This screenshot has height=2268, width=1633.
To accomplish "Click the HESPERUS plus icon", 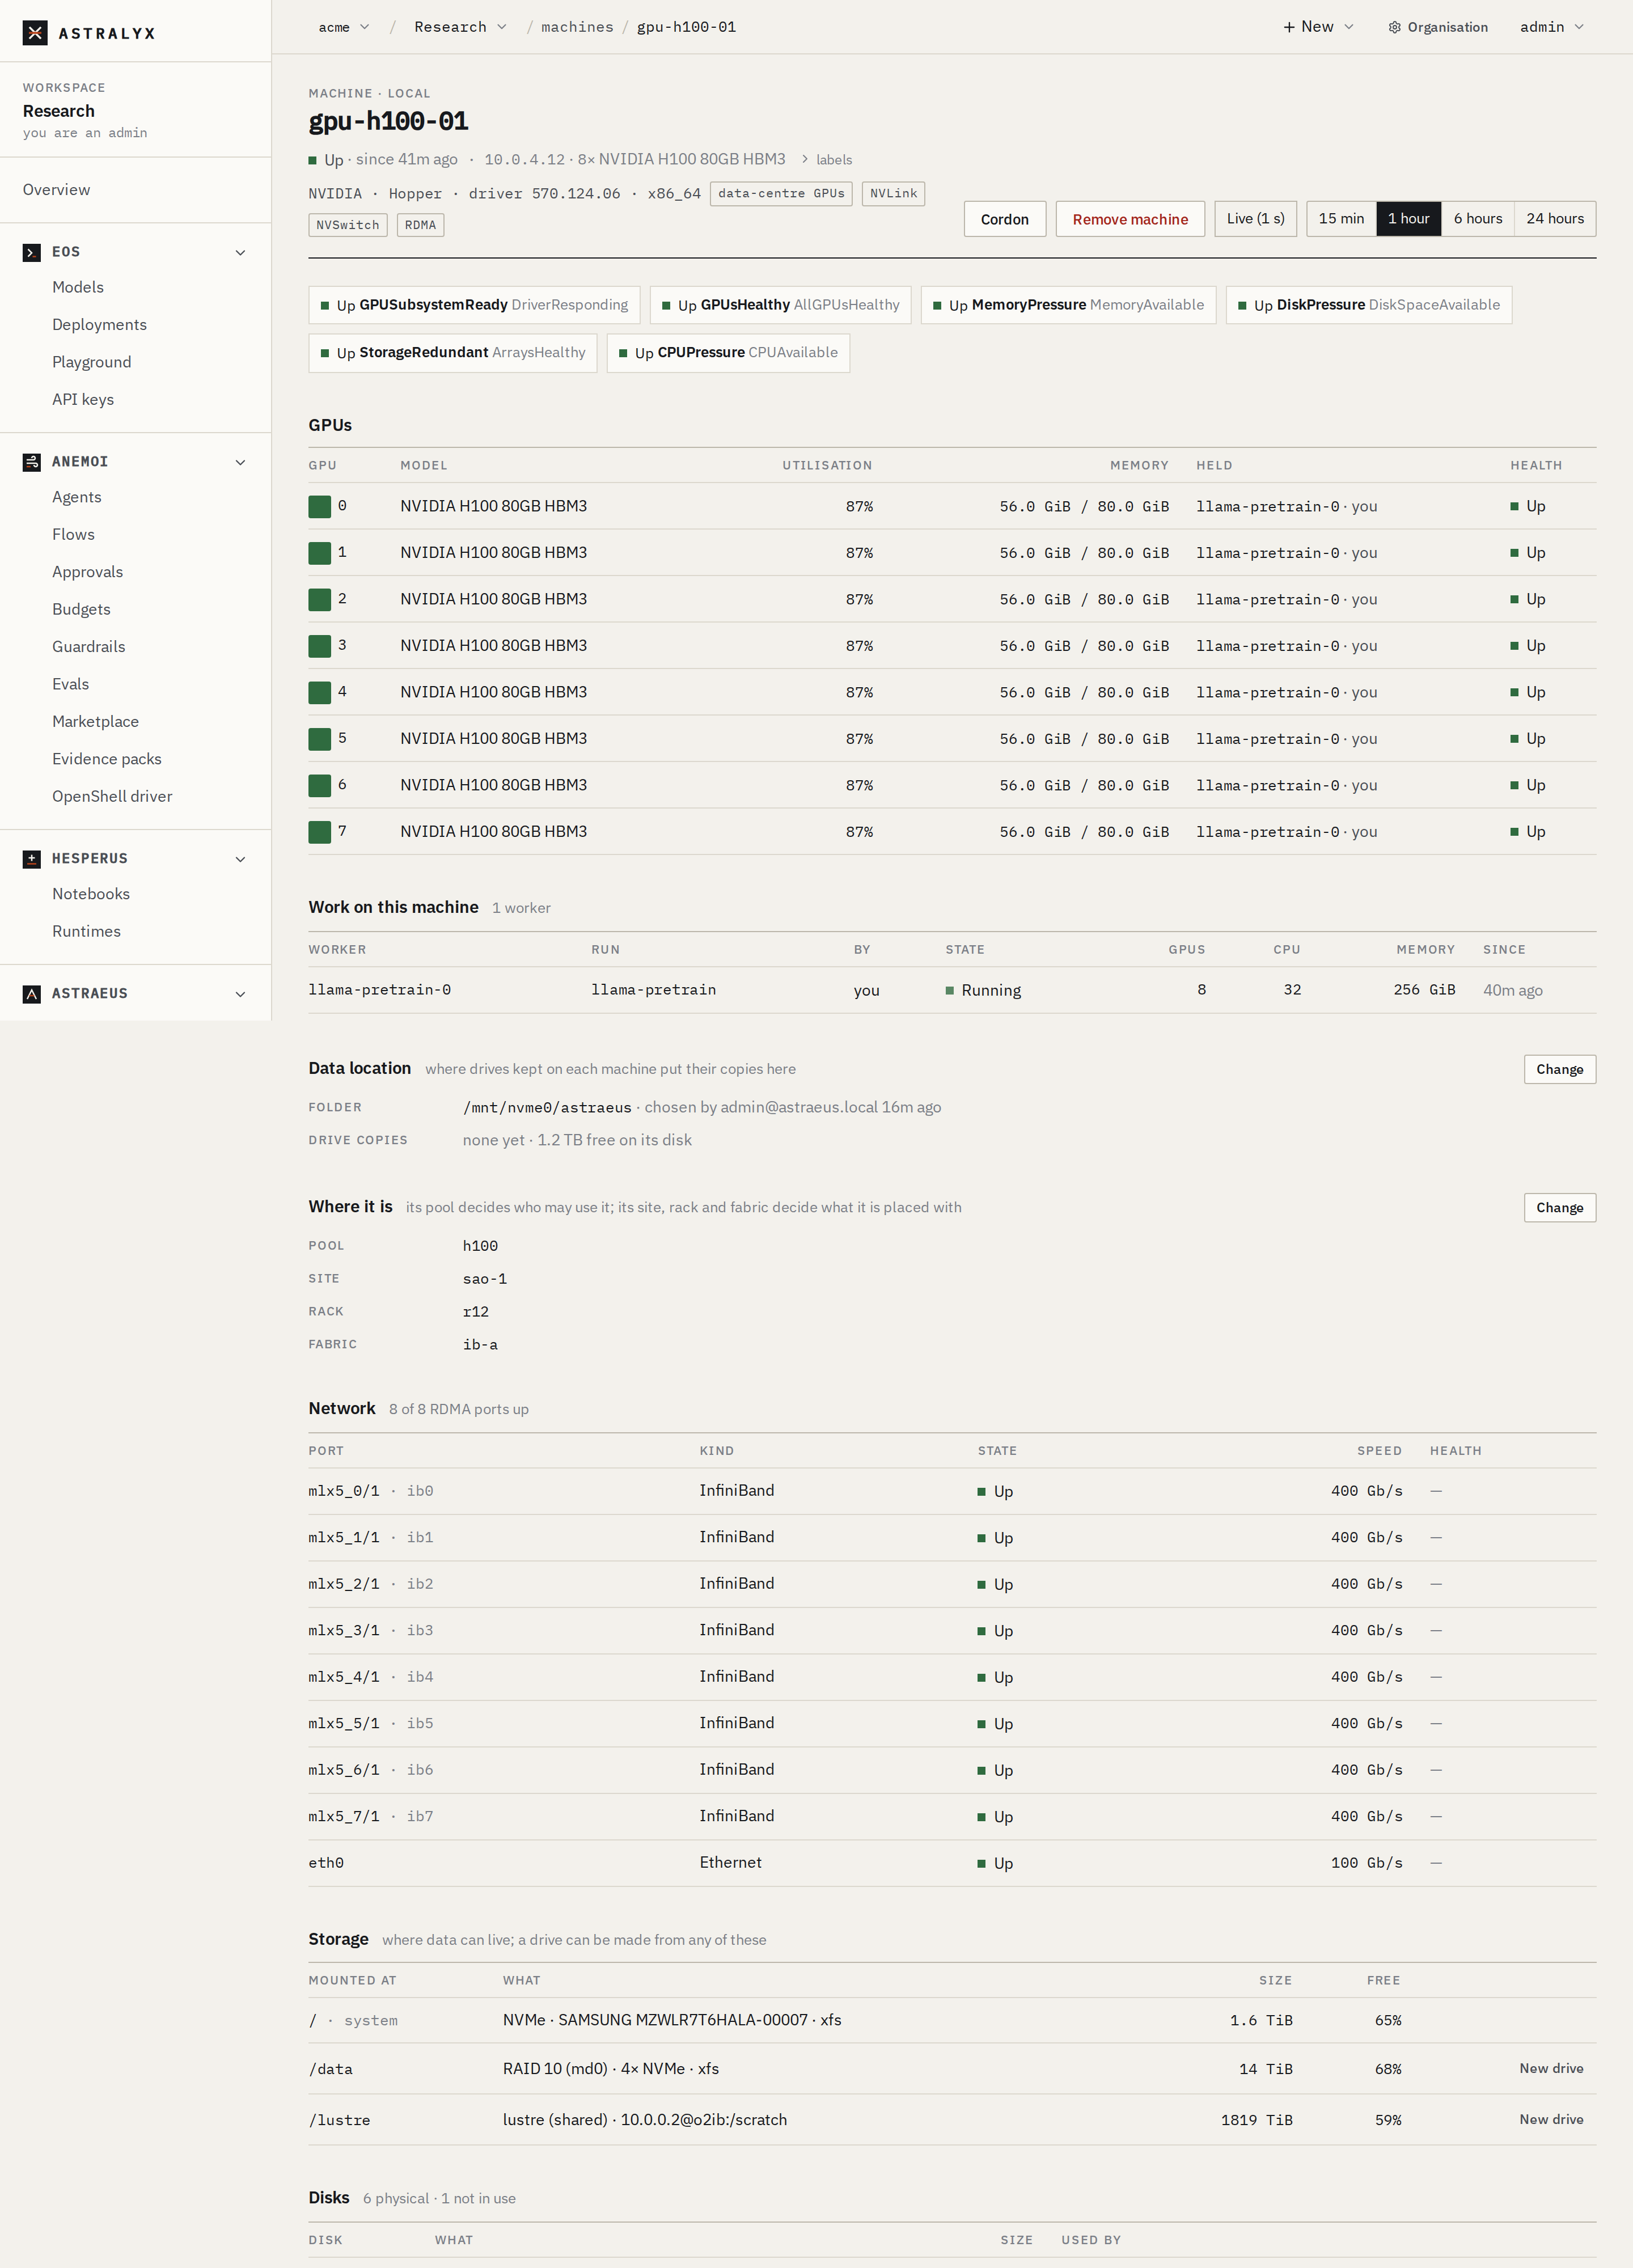I will (32, 859).
